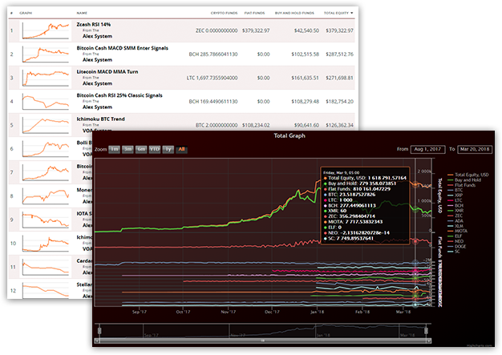Open Bitcoin Cash MACD SMM sparkline thumbnail
This screenshot has width=502, height=355.
tap(46, 54)
